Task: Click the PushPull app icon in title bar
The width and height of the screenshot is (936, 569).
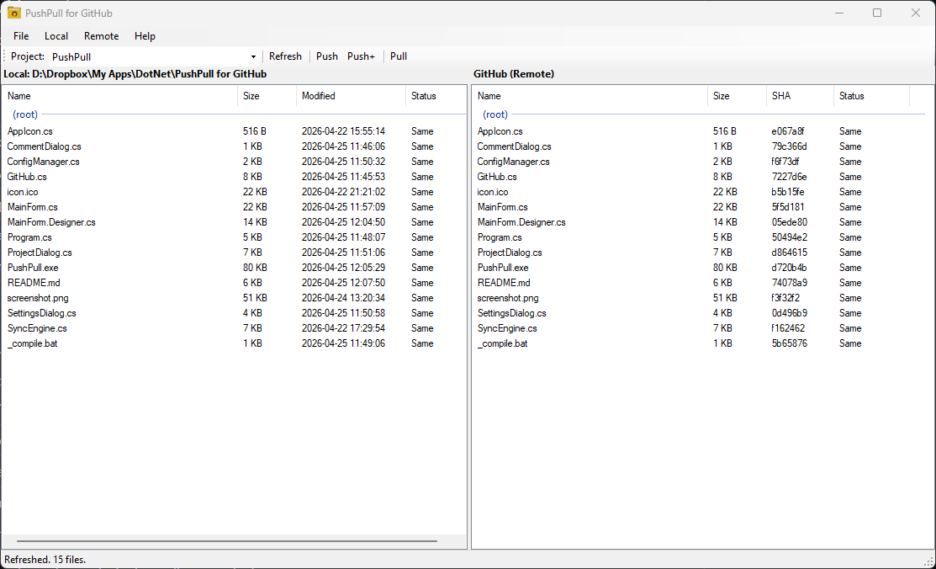Action: coord(13,13)
